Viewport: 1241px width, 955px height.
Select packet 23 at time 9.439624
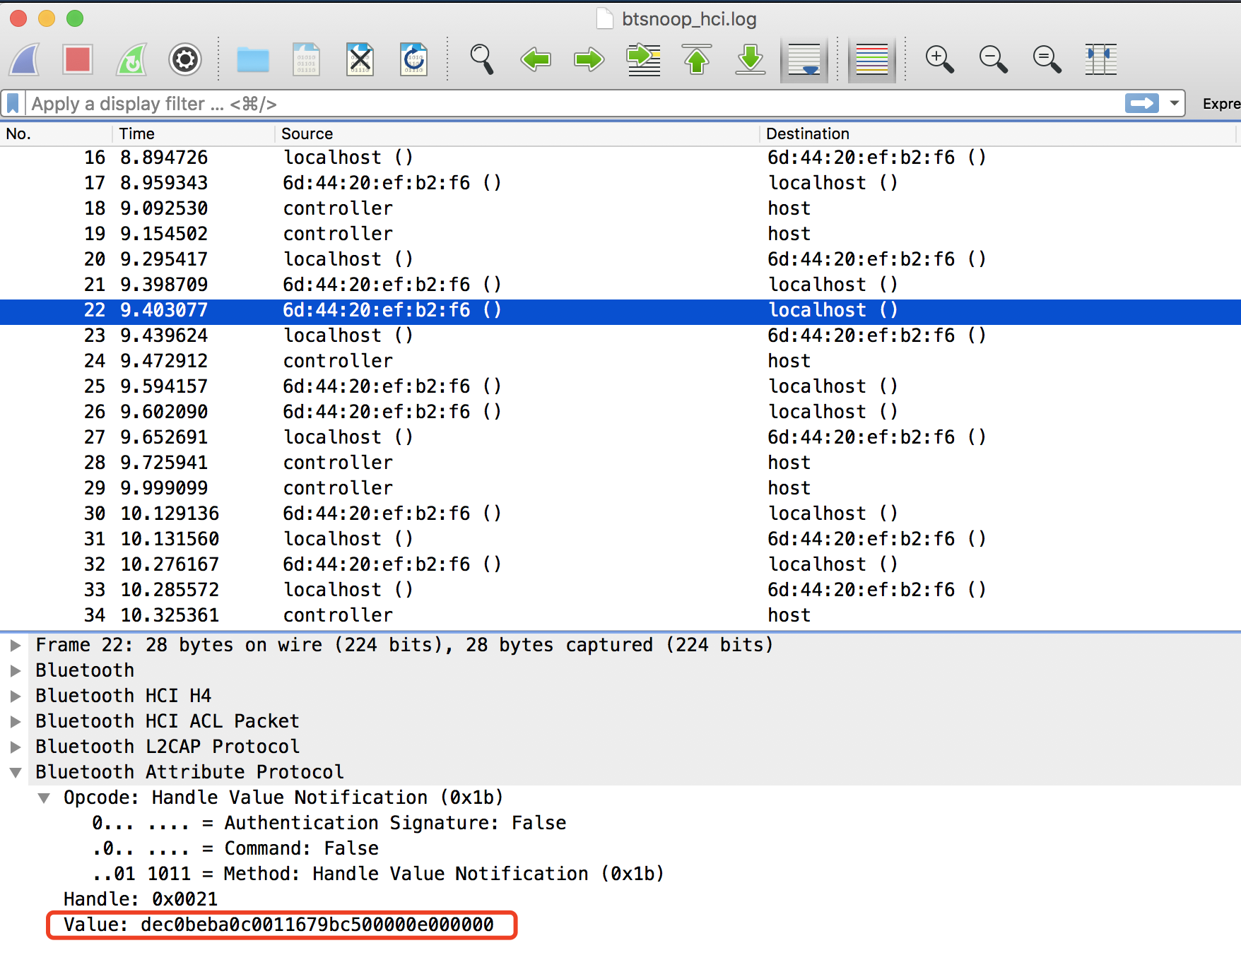(x=620, y=336)
